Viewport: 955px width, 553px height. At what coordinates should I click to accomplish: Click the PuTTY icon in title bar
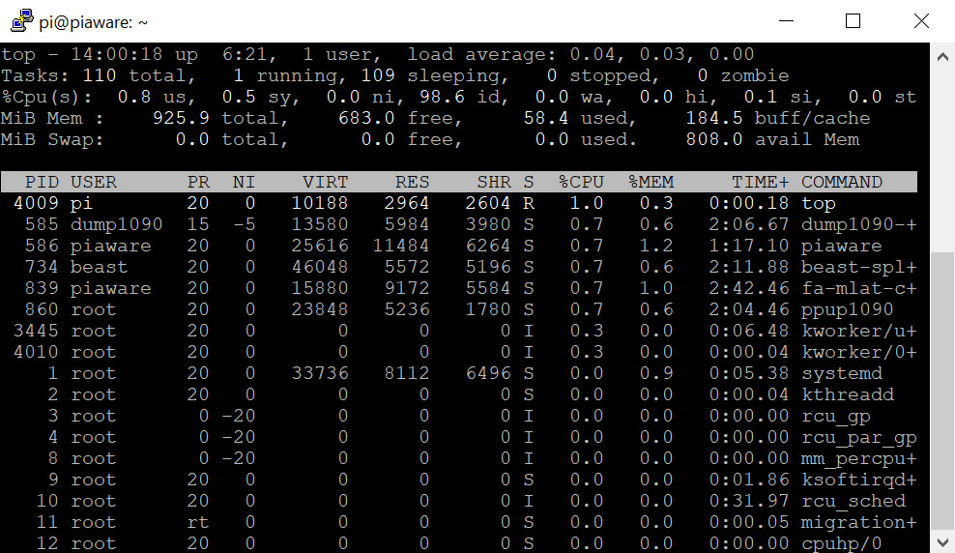[22, 20]
